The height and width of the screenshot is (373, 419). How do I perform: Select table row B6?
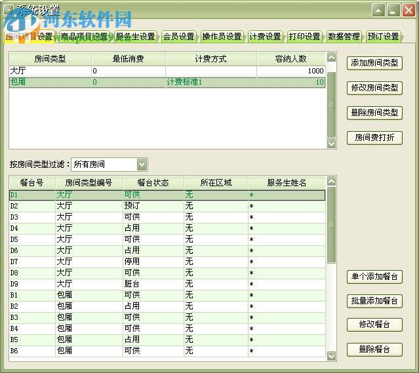point(167,351)
